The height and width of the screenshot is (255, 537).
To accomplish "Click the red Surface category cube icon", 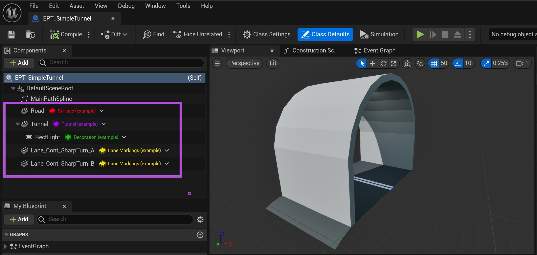I will [52, 111].
